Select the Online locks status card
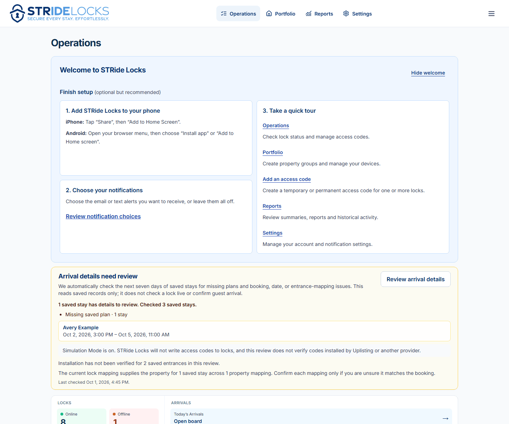Viewport: 509px width, 424px height. [82, 416]
